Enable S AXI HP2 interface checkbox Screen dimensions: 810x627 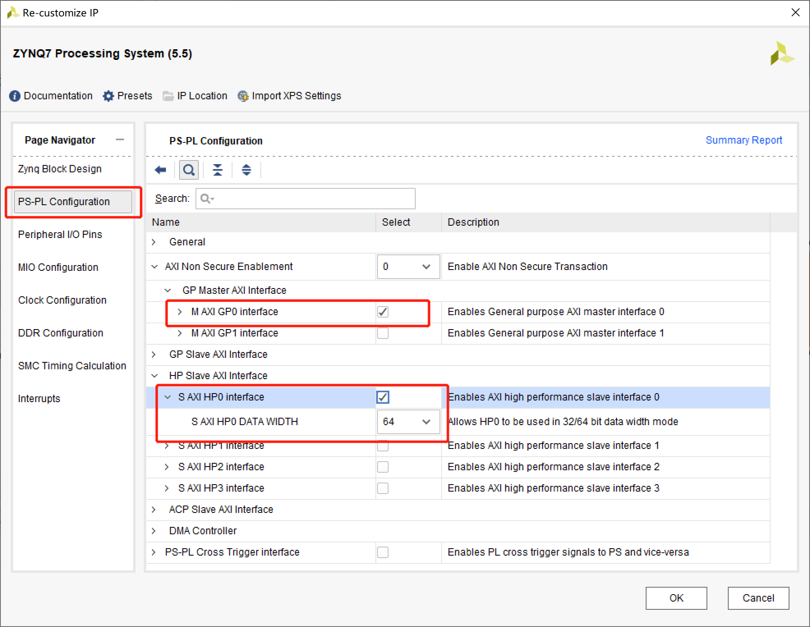[383, 467]
